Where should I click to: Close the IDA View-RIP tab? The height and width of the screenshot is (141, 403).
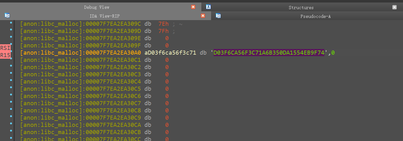tap(203, 16)
